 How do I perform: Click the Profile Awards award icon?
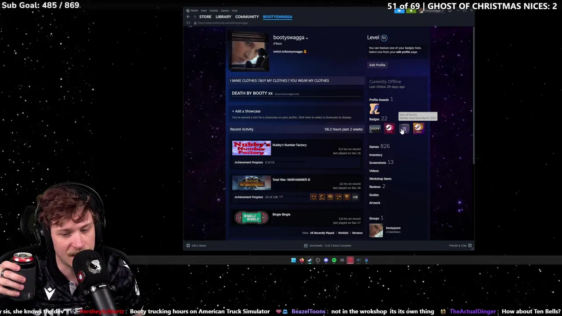374,108
